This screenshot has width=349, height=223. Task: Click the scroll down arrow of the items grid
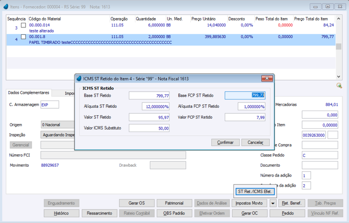[x=339, y=77]
